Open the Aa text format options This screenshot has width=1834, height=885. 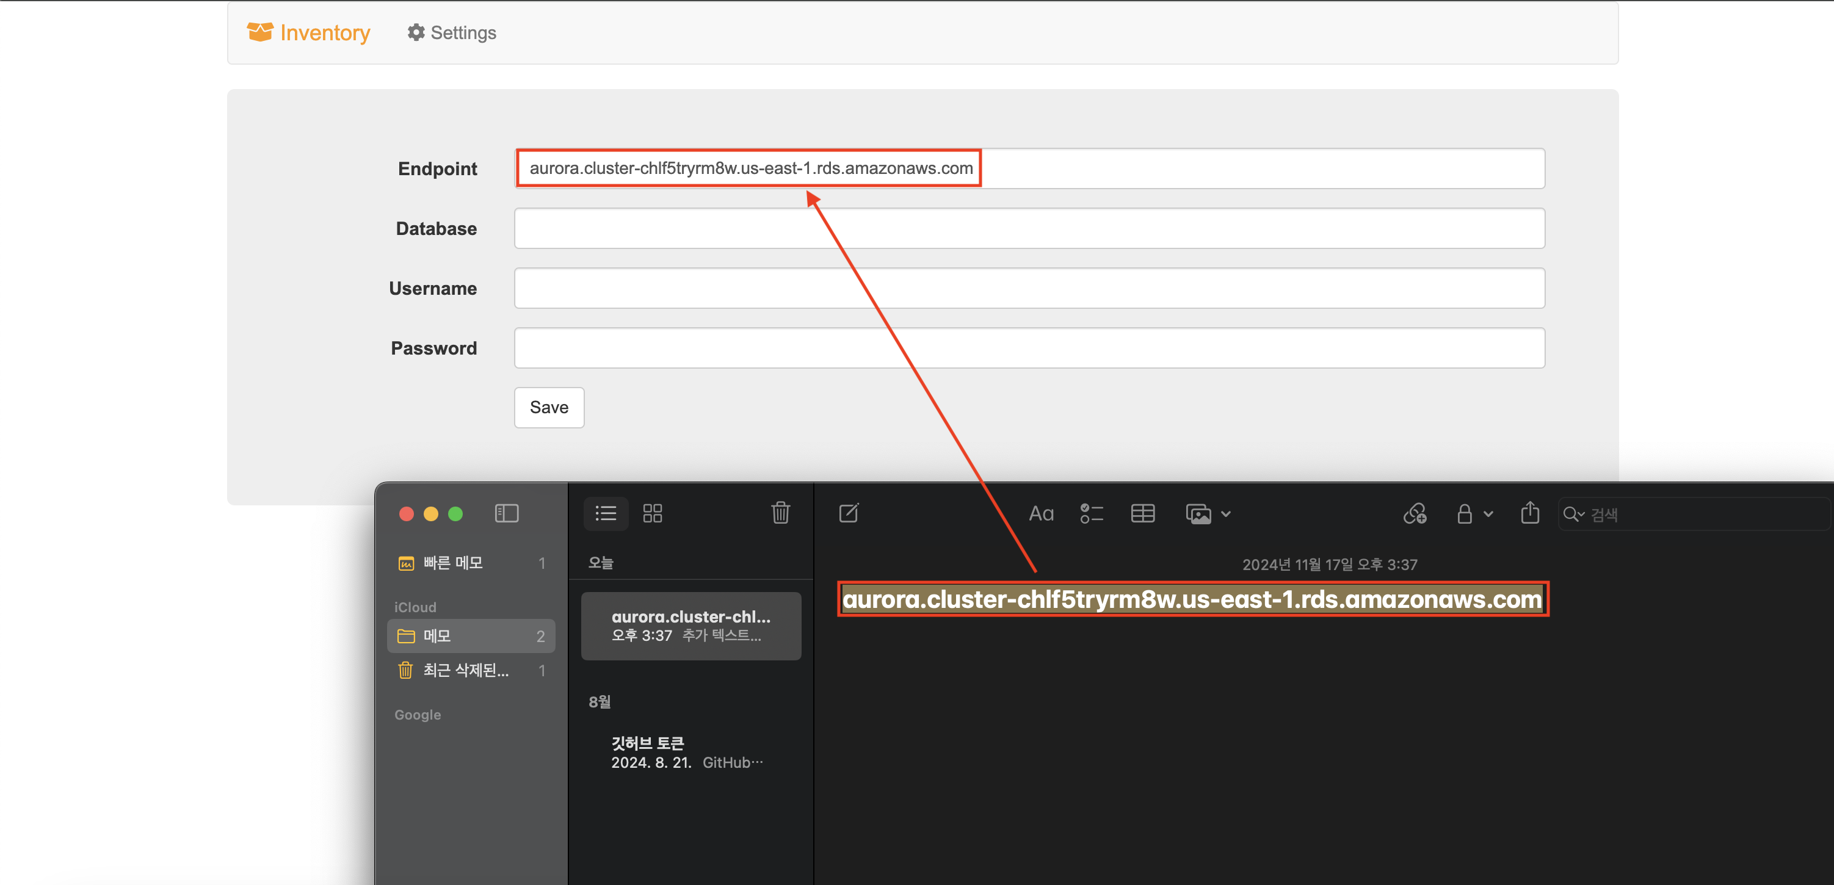pyautogui.click(x=1041, y=513)
